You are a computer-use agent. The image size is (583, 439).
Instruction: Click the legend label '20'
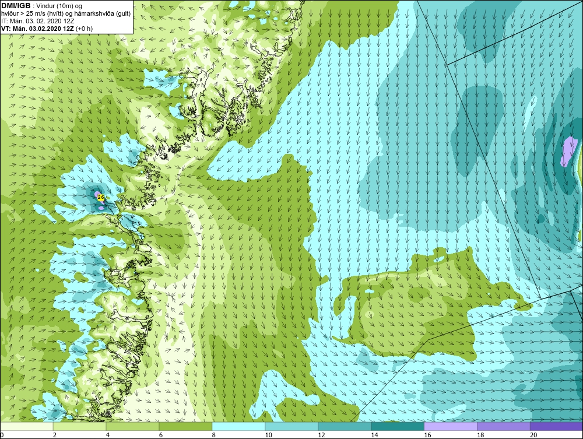pos(533,435)
